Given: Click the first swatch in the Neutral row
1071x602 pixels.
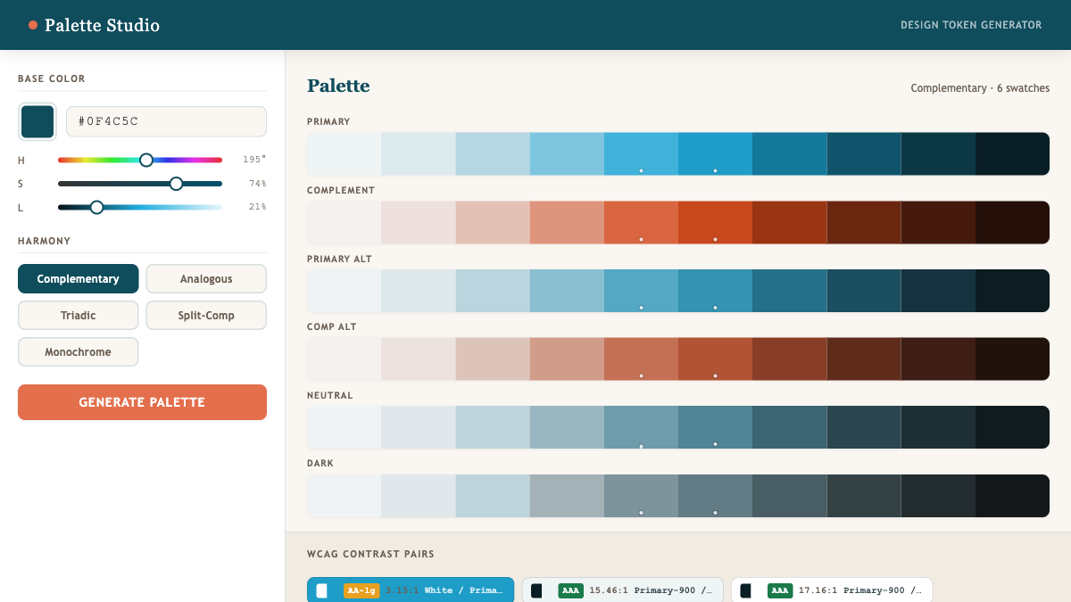Looking at the screenshot, I should coord(344,428).
